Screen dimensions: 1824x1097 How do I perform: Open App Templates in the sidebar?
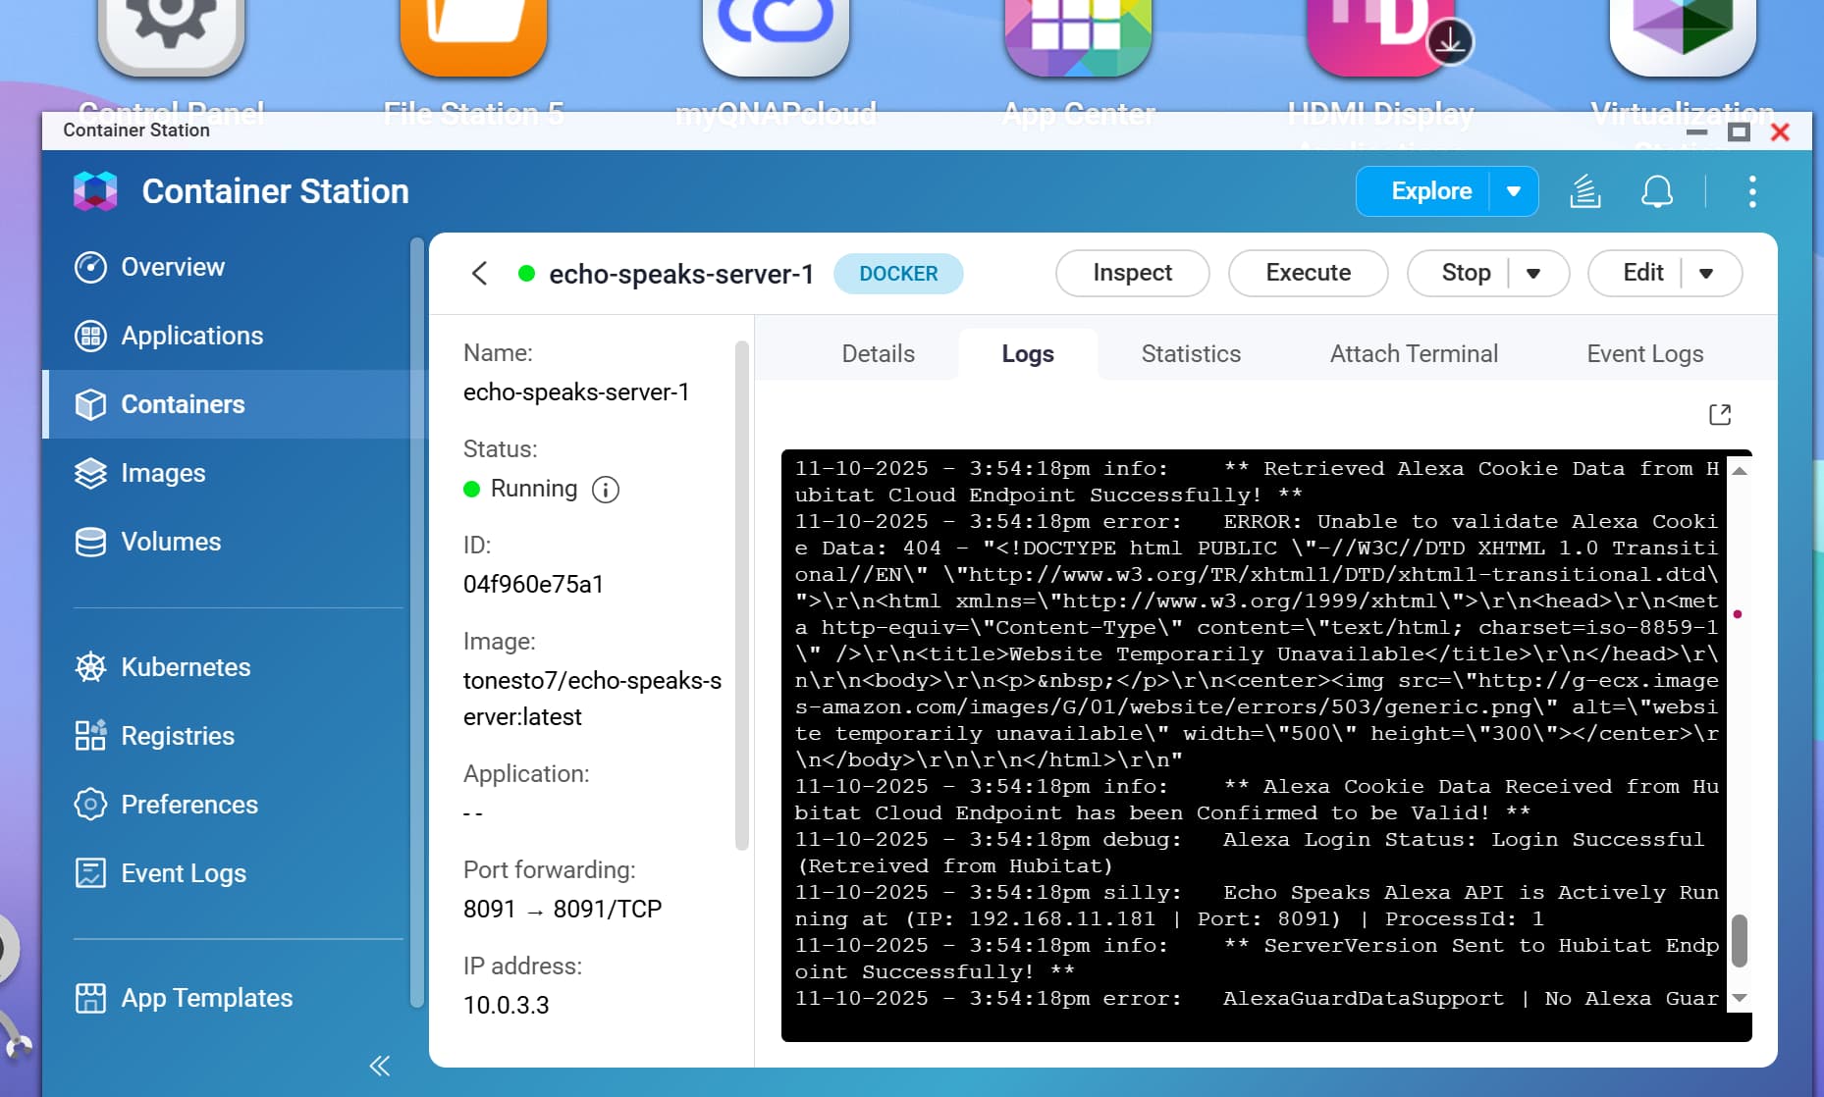pos(206,998)
